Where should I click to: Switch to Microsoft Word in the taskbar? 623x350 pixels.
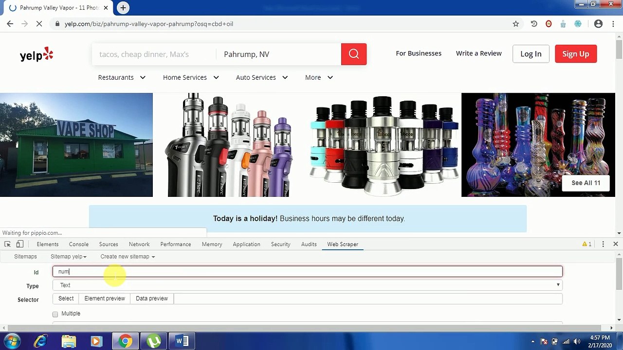(x=182, y=341)
